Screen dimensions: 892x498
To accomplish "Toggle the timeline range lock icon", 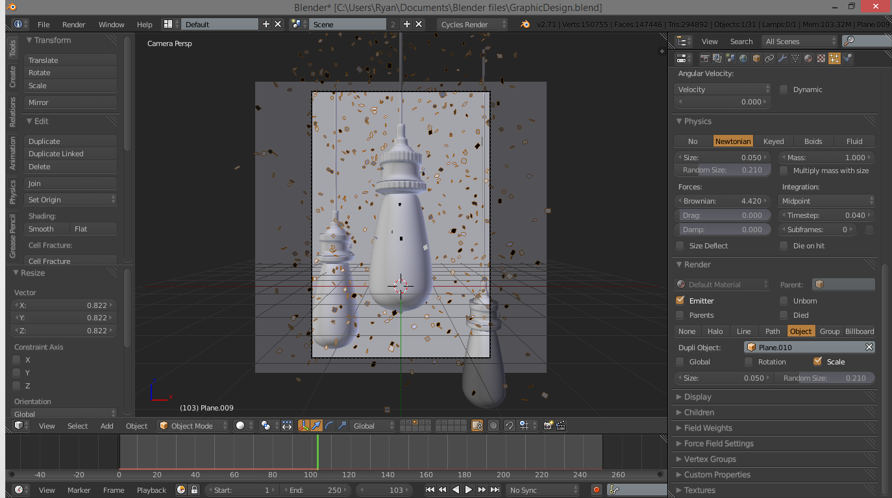I will pos(193,490).
